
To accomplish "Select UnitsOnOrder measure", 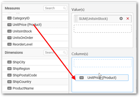I will tap(35, 38).
